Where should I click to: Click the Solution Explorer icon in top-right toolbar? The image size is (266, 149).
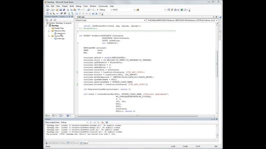tap(169, 10)
